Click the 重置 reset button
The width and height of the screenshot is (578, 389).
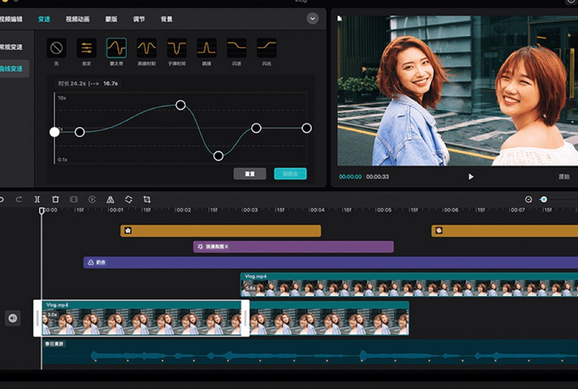pyautogui.click(x=250, y=174)
